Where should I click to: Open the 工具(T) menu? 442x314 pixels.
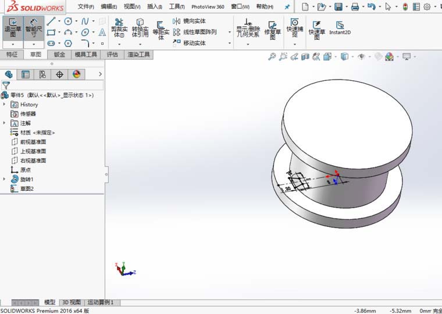[177, 6]
